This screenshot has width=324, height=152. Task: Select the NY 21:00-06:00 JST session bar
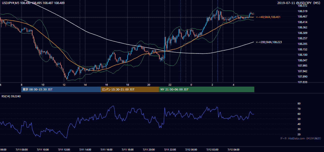click(x=207, y=89)
